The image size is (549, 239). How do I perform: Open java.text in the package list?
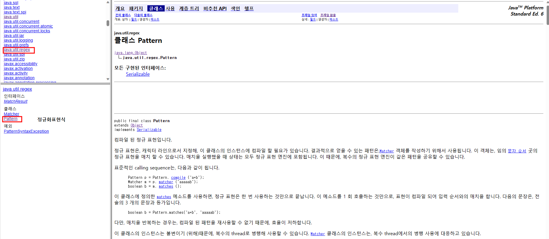[12, 7]
